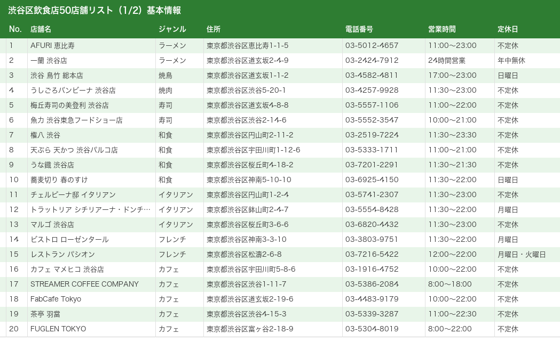This screenshot has width=560, height=342.
Task: Click the 月曜日・火曜日 closed-day cell
Action: click(522, 255)
